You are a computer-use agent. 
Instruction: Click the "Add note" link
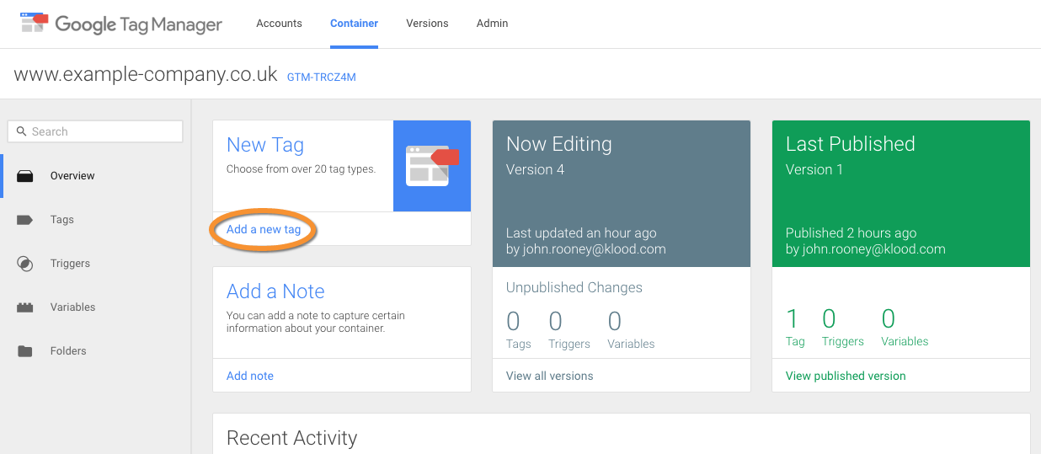click(250, 376)
